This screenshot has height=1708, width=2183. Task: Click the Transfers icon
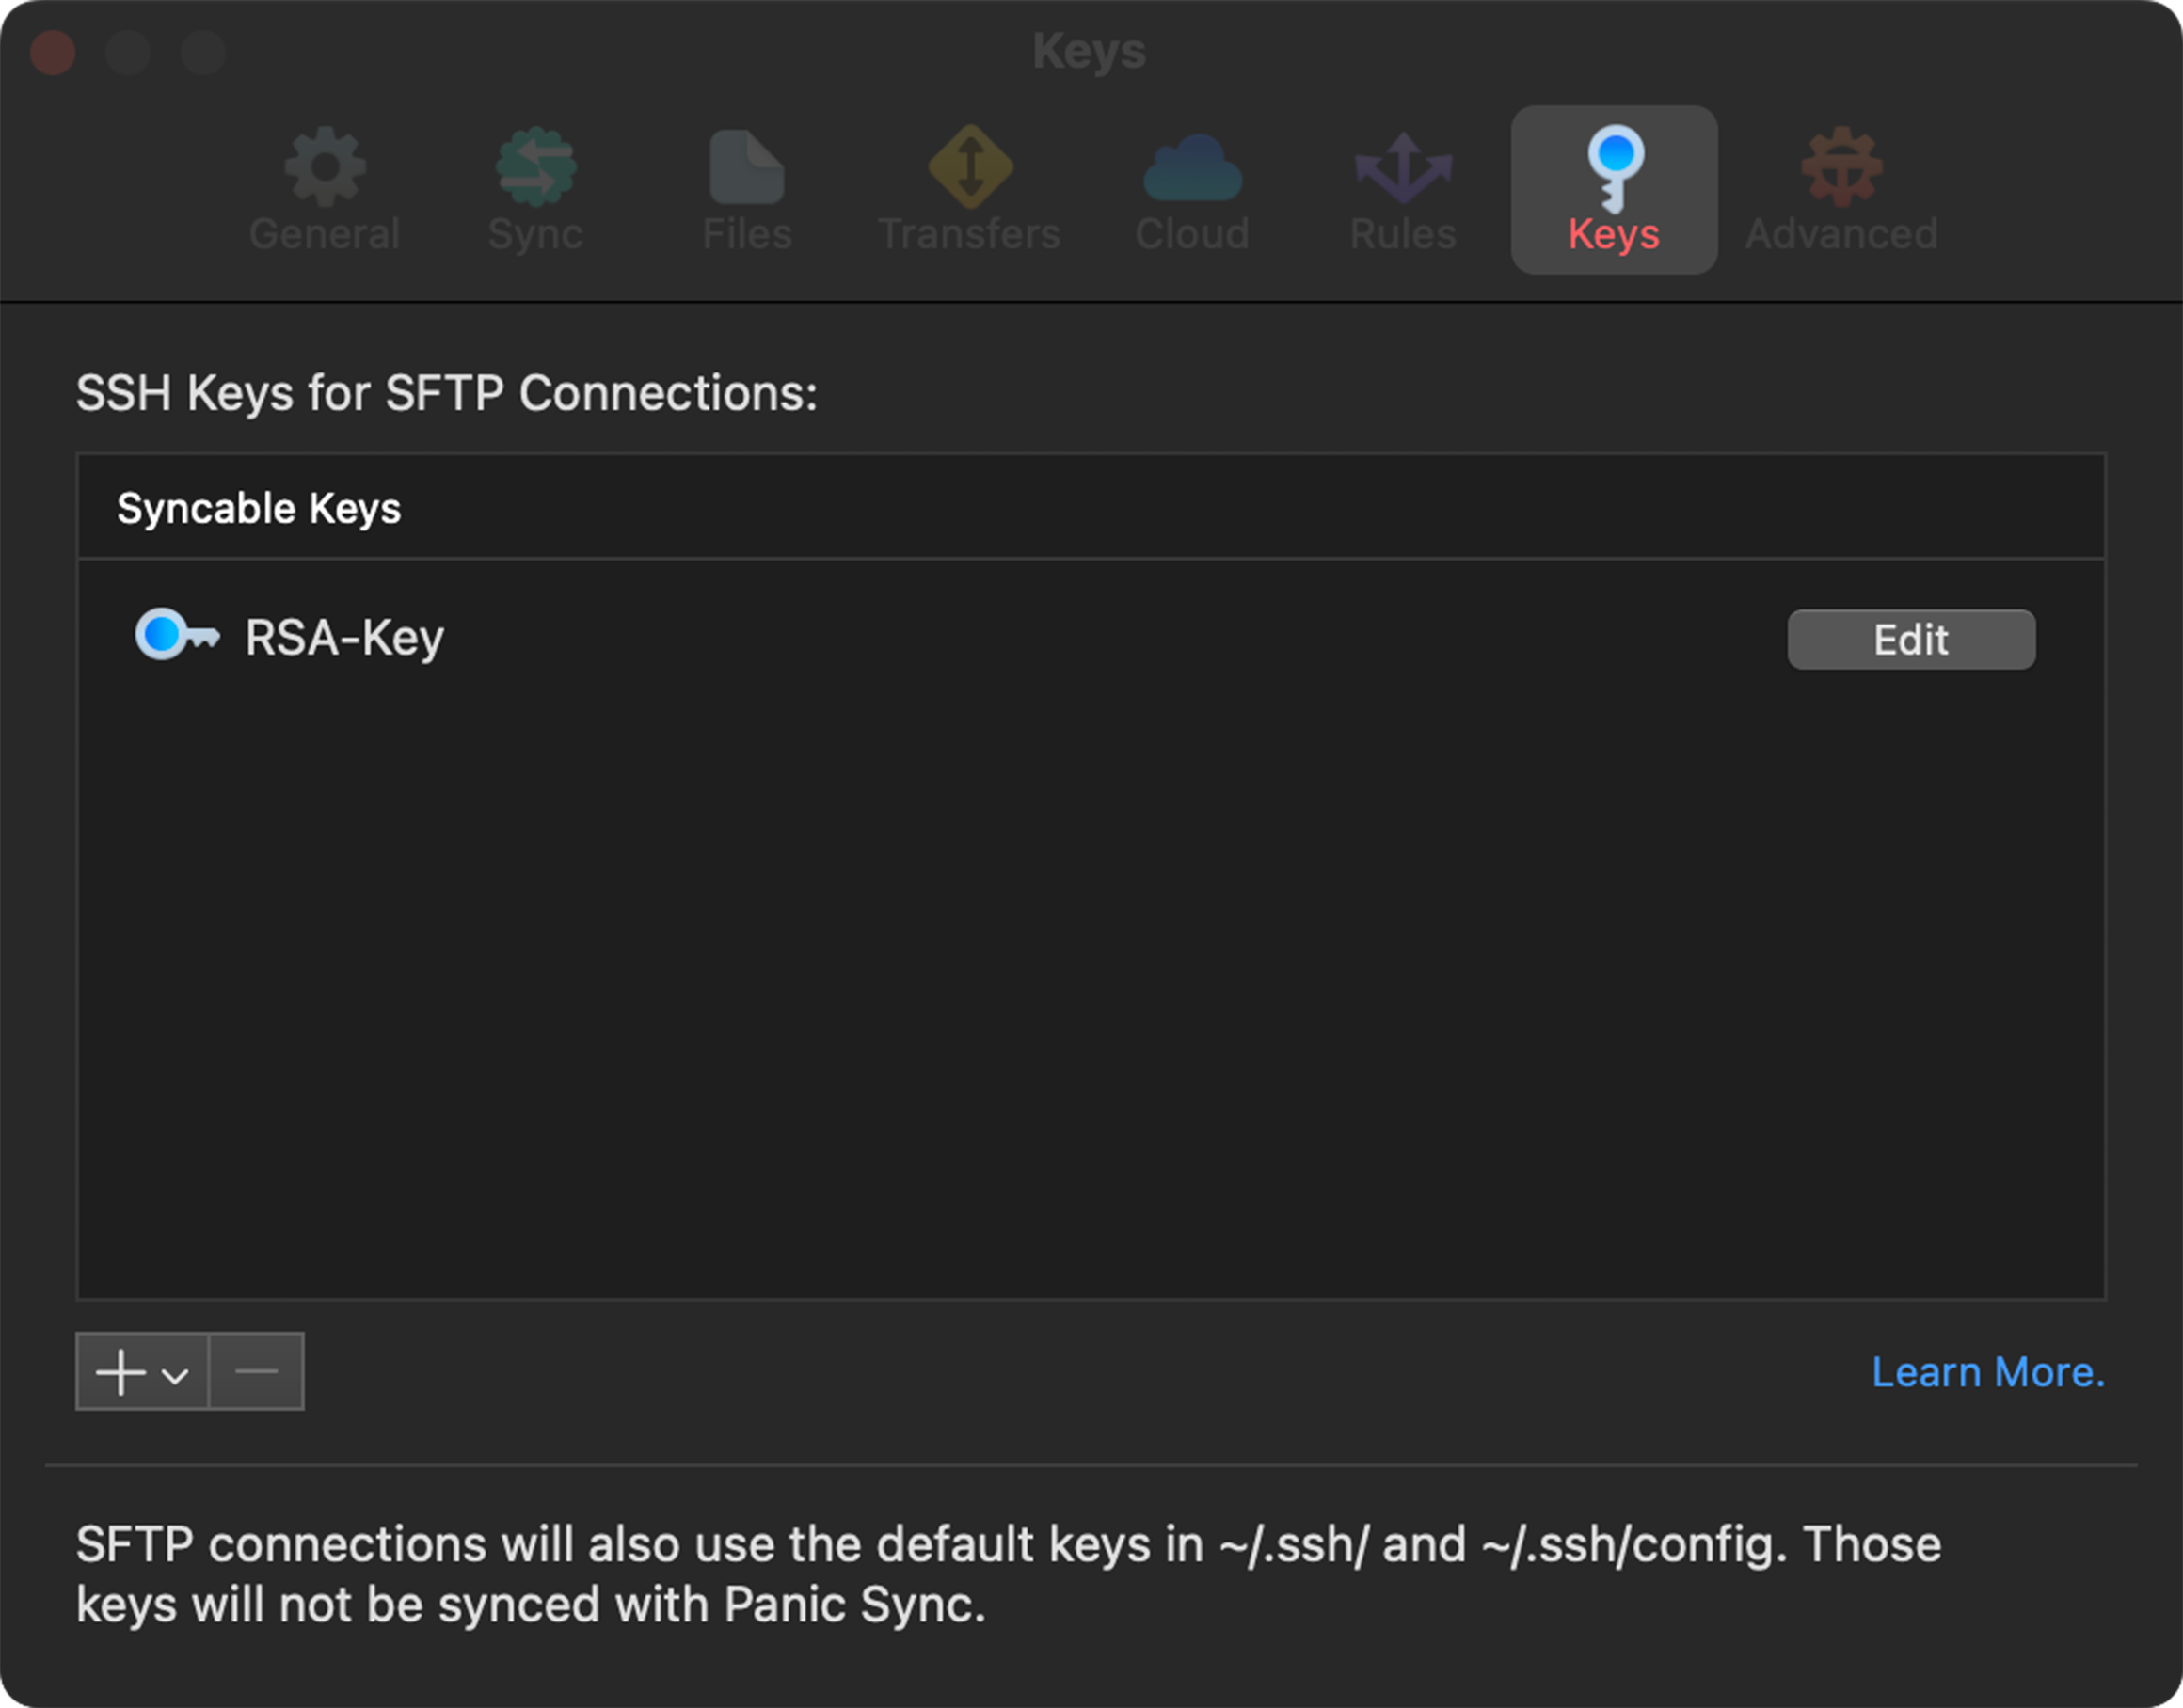click(968, 170)
